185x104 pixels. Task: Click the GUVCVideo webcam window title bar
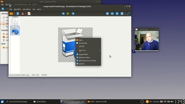click(147, 29)
